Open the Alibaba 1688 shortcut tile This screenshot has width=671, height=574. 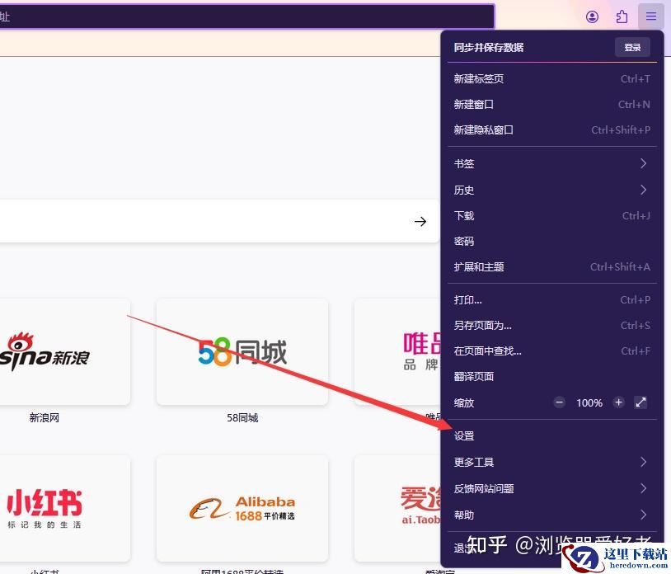[242, 509]
